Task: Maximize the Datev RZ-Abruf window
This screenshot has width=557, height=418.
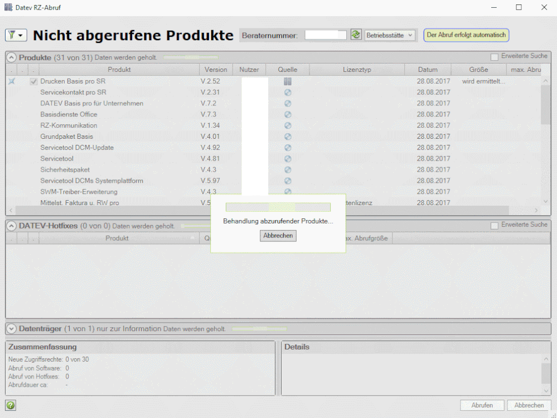Action: 519,7
